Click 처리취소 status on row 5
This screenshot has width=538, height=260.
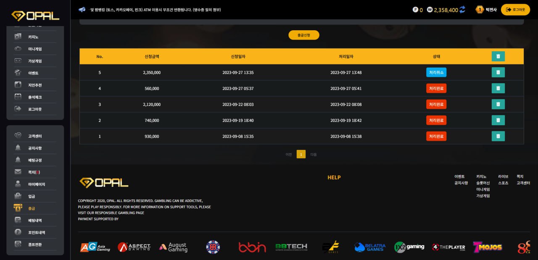click(x=436, y=72)
